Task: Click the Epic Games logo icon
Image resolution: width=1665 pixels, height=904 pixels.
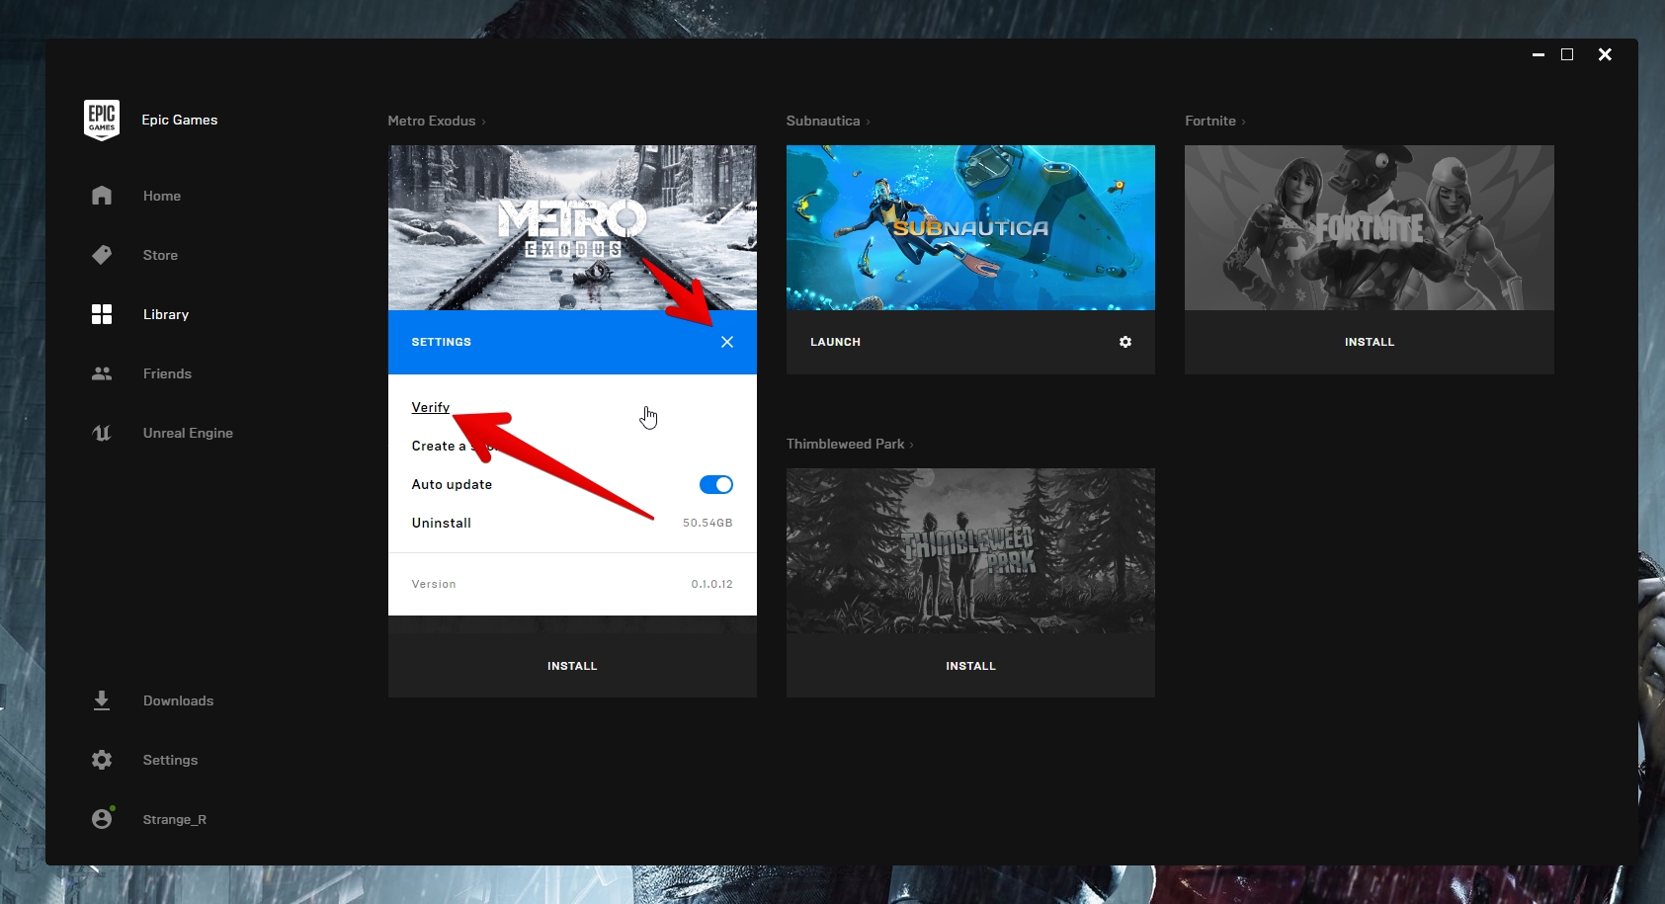Action: pyautogui.click(x=102, y=120)
